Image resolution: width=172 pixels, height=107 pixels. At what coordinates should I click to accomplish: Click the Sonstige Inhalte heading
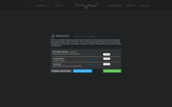point(60,52)
